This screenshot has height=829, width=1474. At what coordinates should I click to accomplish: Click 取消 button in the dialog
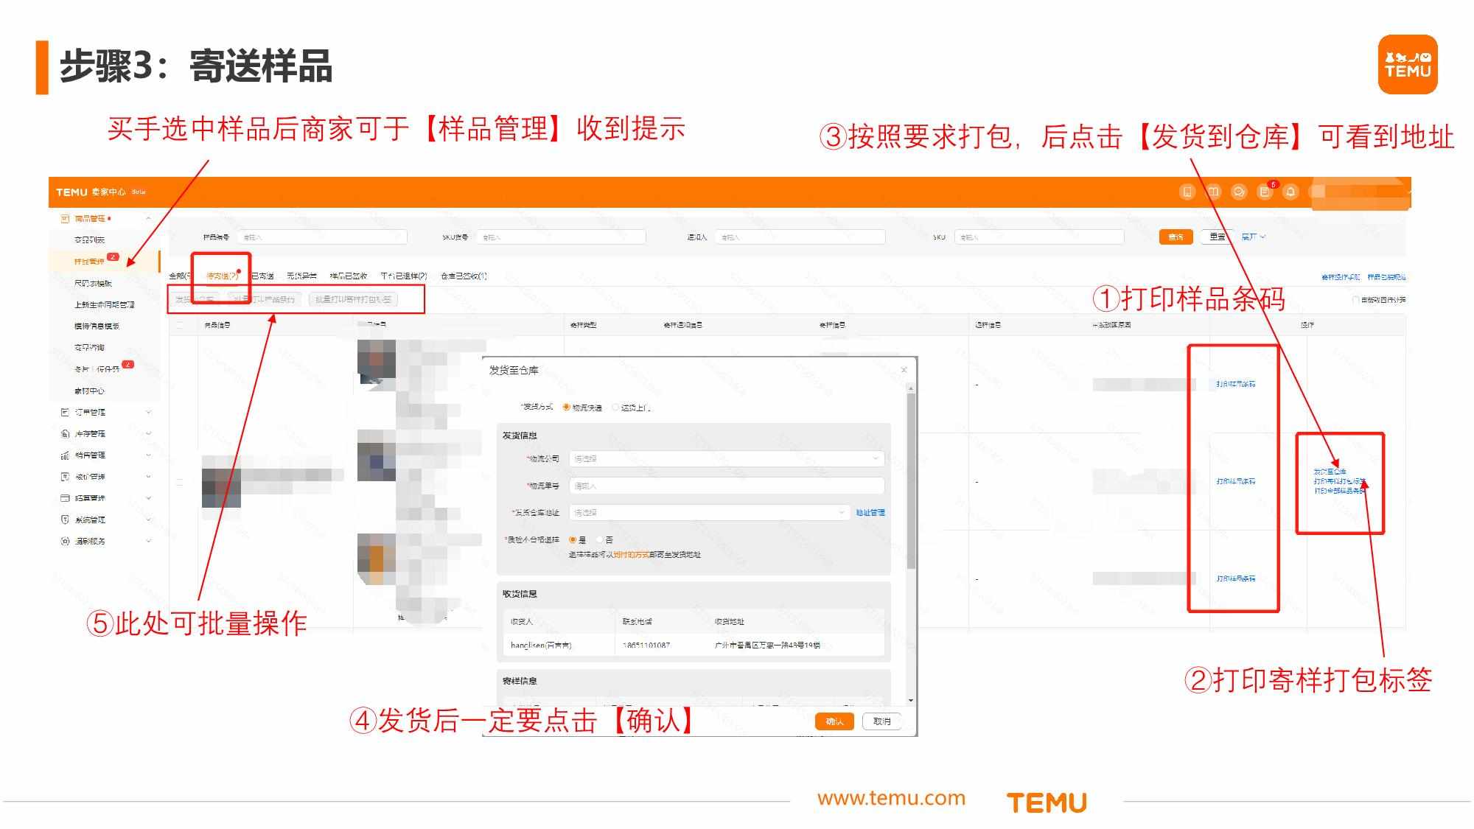[x=881, y=721]
